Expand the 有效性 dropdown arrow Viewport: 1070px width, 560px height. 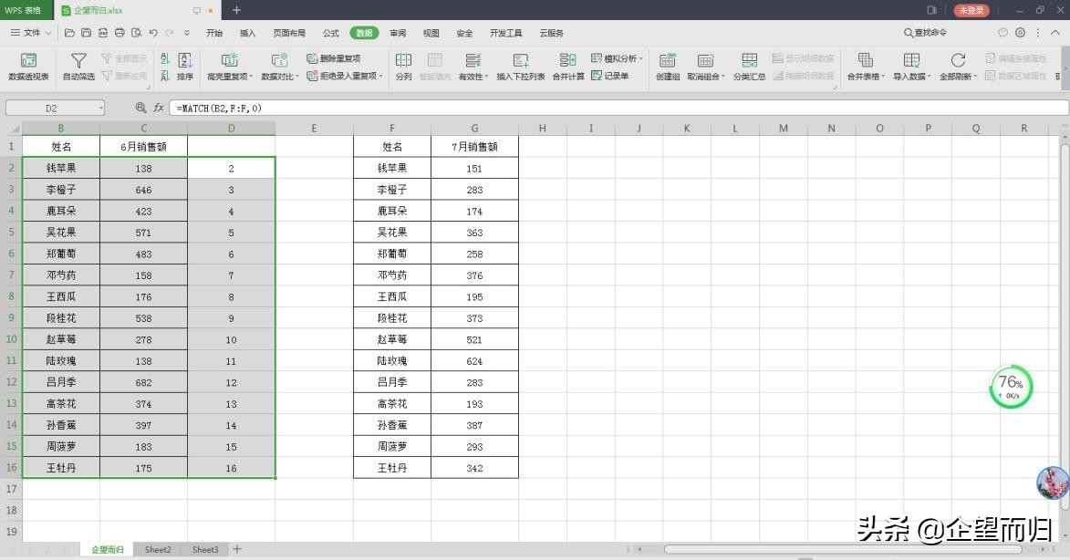tap(486, 78)
